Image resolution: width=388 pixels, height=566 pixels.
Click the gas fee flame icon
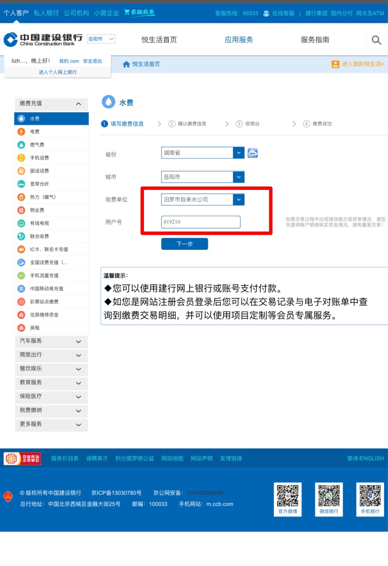point(21,145)
